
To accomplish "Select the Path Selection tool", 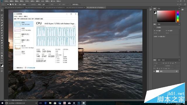I will click(2, 50).
